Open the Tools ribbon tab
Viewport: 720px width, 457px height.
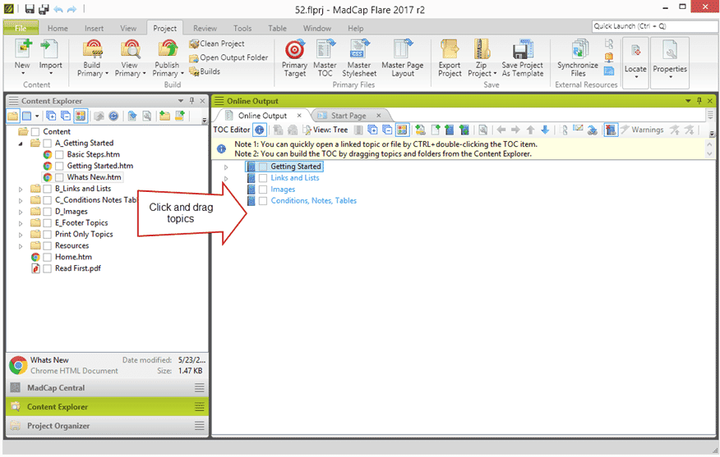click(x=242, y=29)
